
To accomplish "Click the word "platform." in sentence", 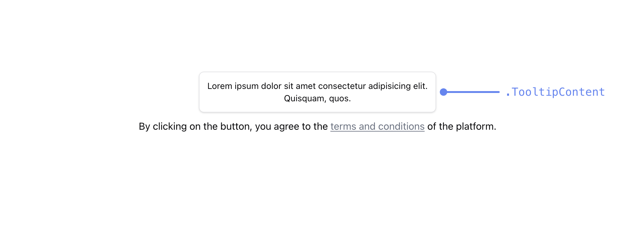I will pos(476,126).
